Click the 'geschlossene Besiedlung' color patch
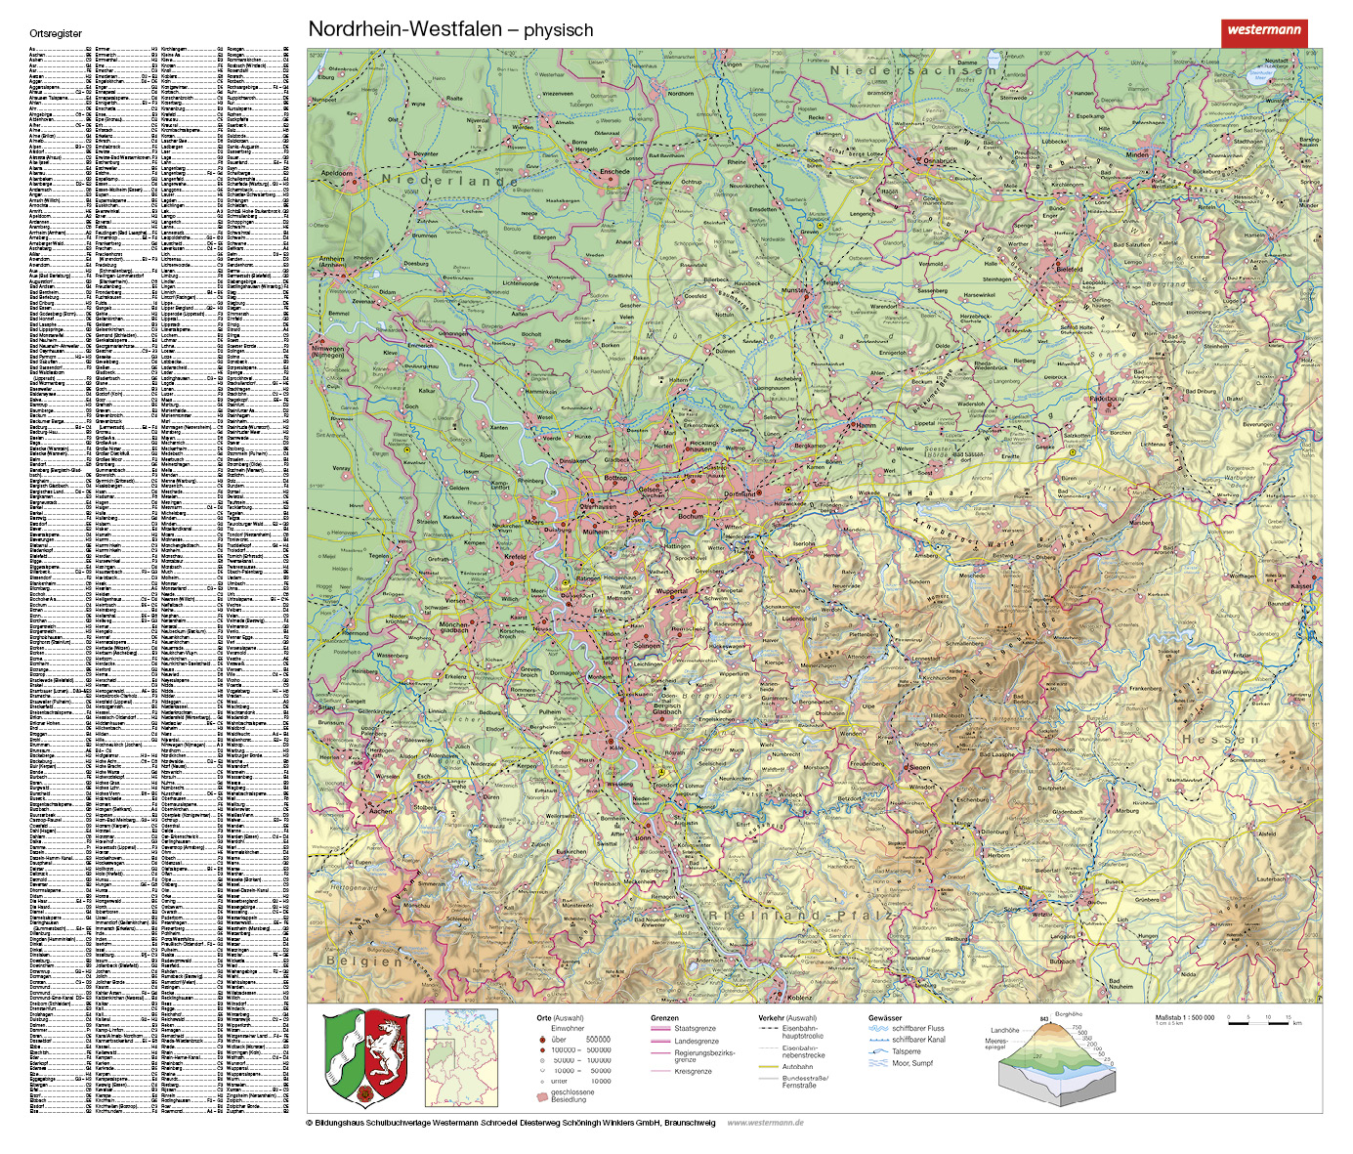 (542, 1097)
